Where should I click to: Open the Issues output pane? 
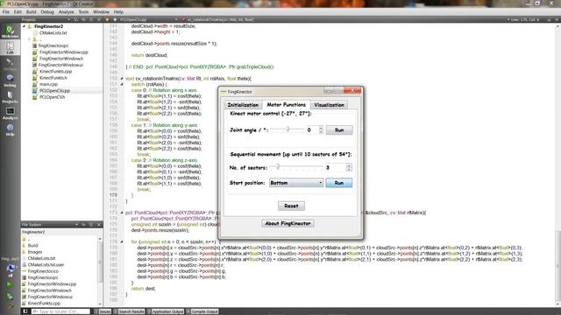103,311
